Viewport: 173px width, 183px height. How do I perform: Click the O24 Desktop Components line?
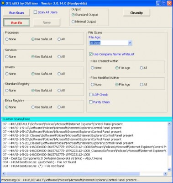52,158
